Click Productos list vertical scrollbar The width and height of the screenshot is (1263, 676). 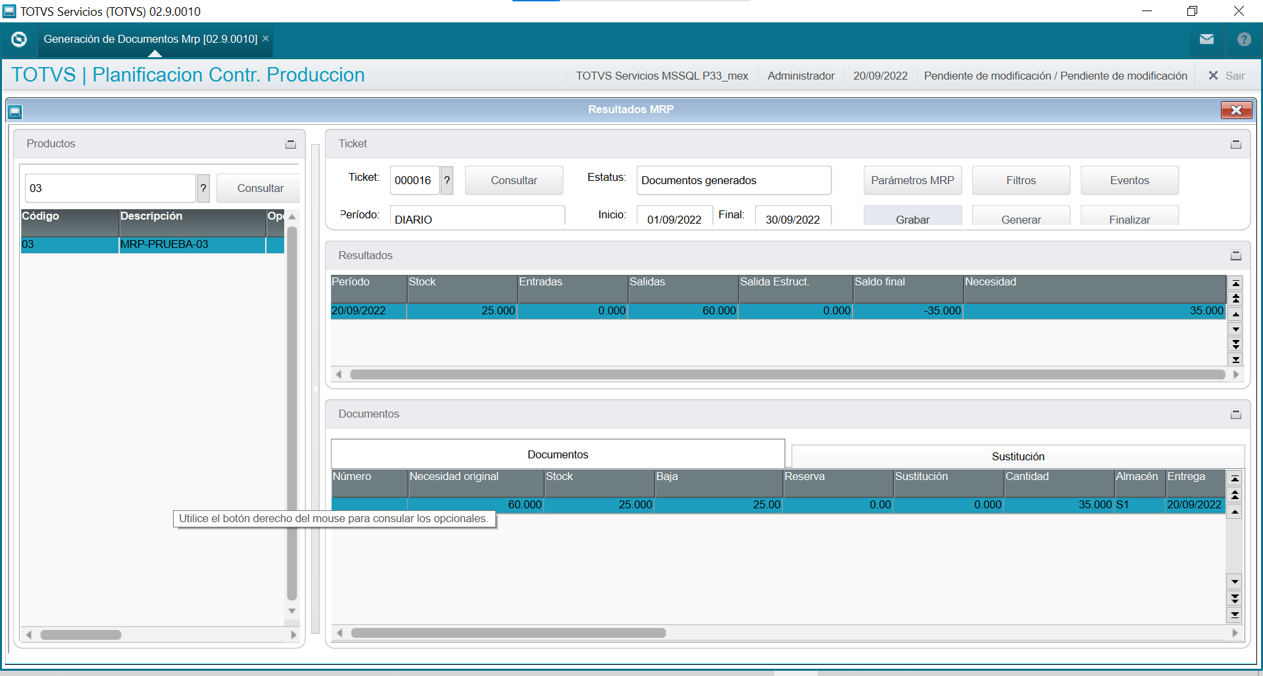(x=292, y=413)
